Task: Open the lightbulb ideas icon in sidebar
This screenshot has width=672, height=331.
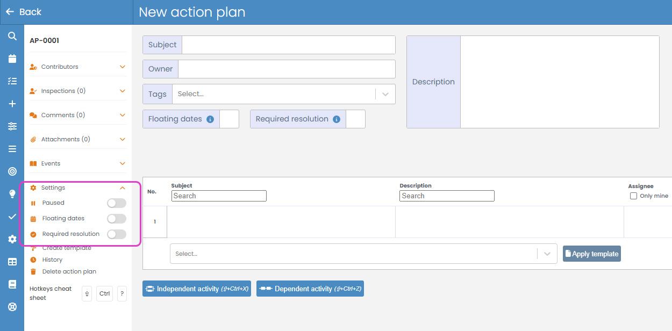Action: (x=12, y=194)
